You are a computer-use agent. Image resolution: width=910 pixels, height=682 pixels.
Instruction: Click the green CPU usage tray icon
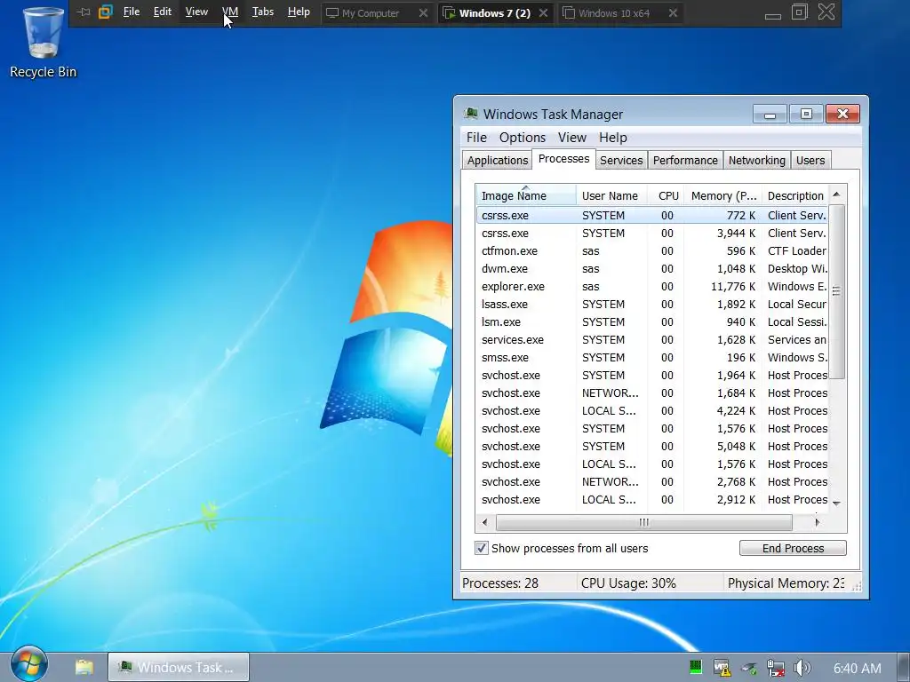tap(695, 668)
